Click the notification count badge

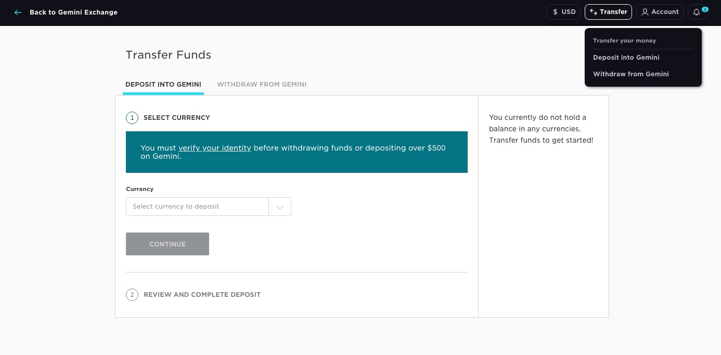tap(705, 9)
